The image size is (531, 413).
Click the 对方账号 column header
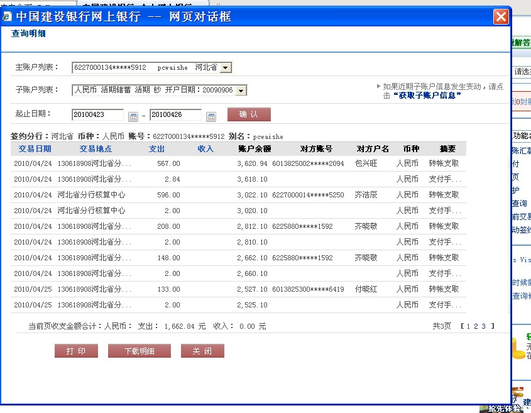(316, 149)
